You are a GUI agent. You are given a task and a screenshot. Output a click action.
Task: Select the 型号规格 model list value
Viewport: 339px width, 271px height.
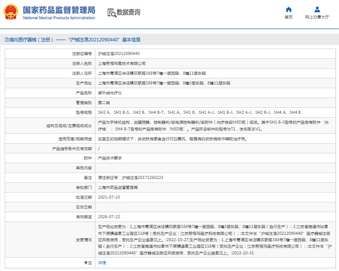pyautogui.click(x=199, y=112)
